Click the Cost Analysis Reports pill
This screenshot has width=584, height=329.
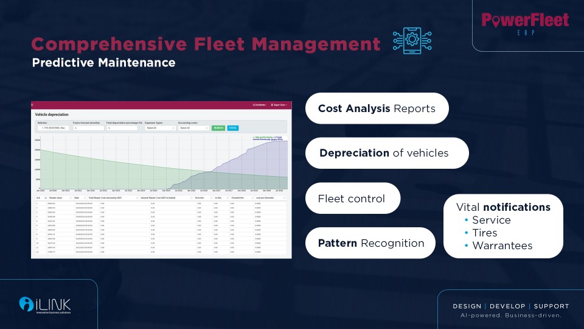(377, 108)
